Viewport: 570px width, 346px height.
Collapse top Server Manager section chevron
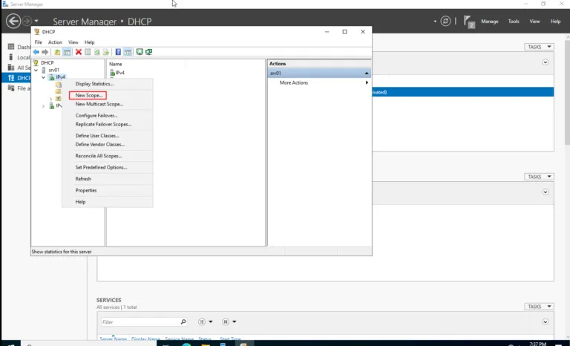546,62
